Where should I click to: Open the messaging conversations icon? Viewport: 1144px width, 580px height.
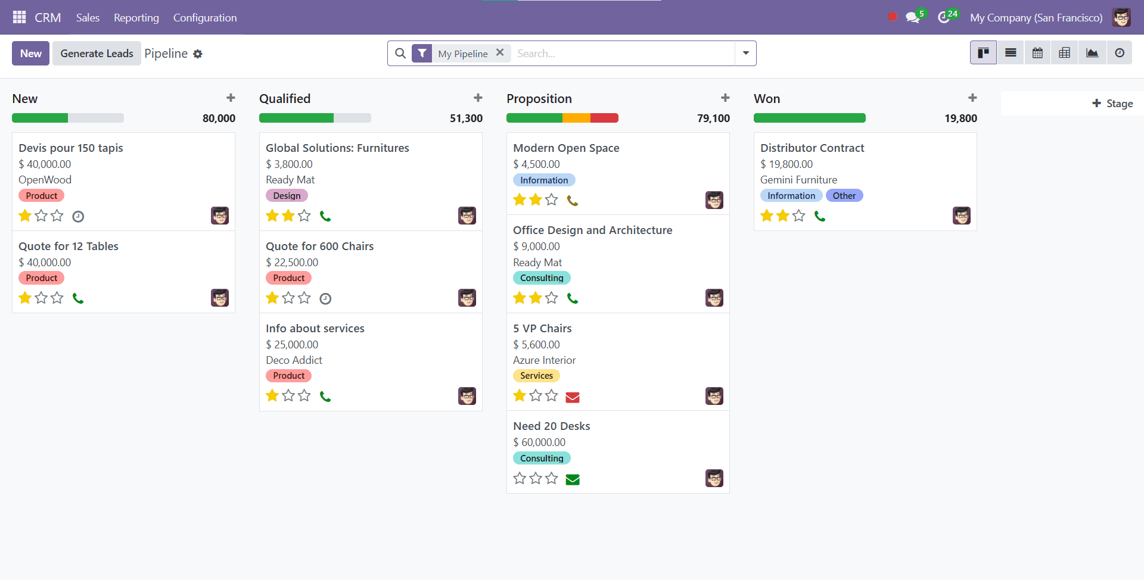pyautogui.click(x=913, y=17)
